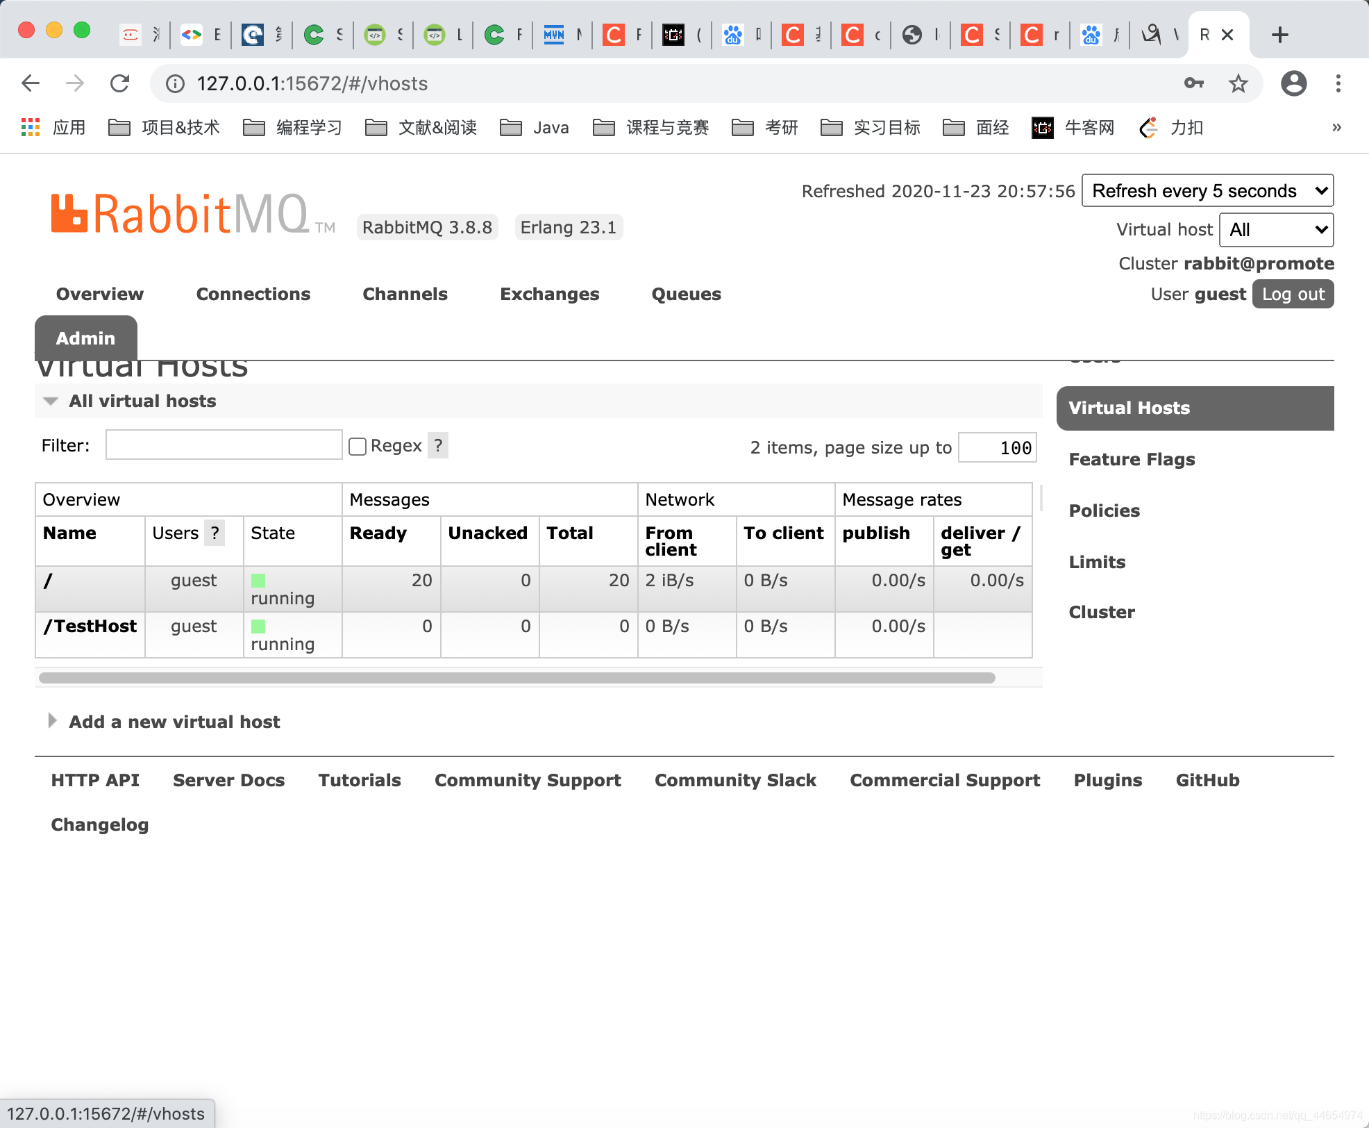
Task: Reload the page with the refresh icon
Action: (120, 84)
